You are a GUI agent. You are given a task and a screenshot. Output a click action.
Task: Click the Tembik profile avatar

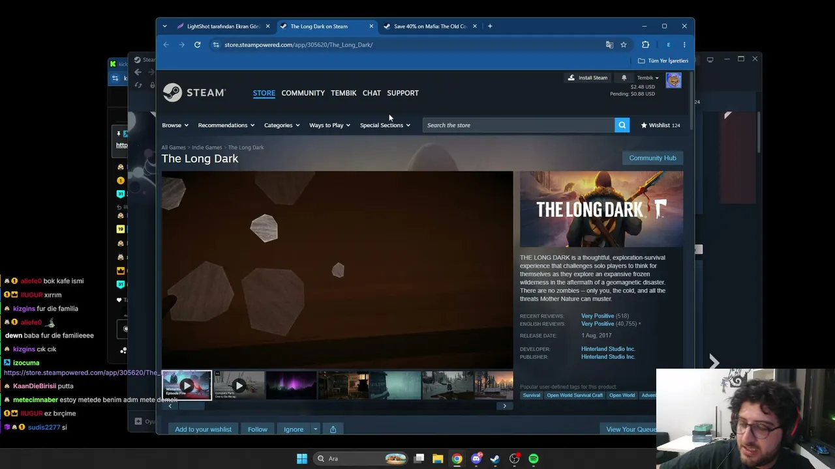673,80
